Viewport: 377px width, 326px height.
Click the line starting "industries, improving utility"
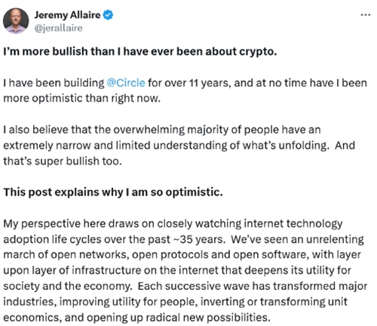pyautogui.click(x=175, y=302)
